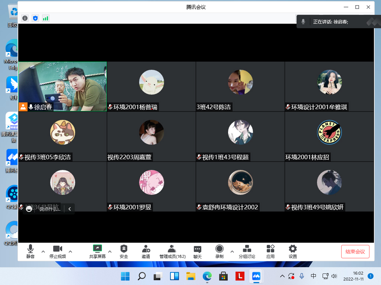Open meeting Settings (设置)

293,251
